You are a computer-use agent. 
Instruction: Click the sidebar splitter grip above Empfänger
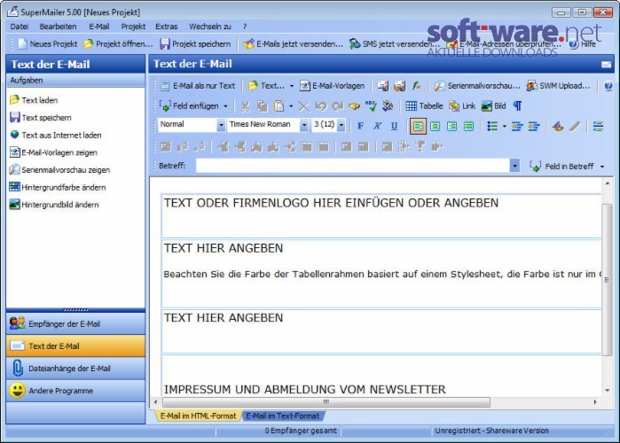point(75,310)
